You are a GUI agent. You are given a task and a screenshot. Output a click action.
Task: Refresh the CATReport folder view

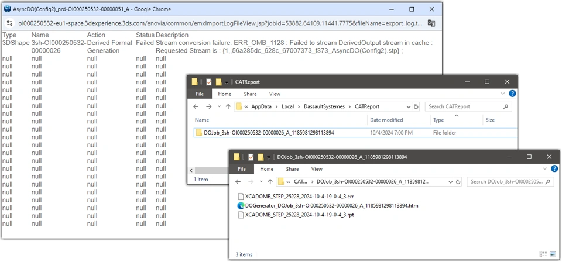pyautogui.click(x=416, y=106)
